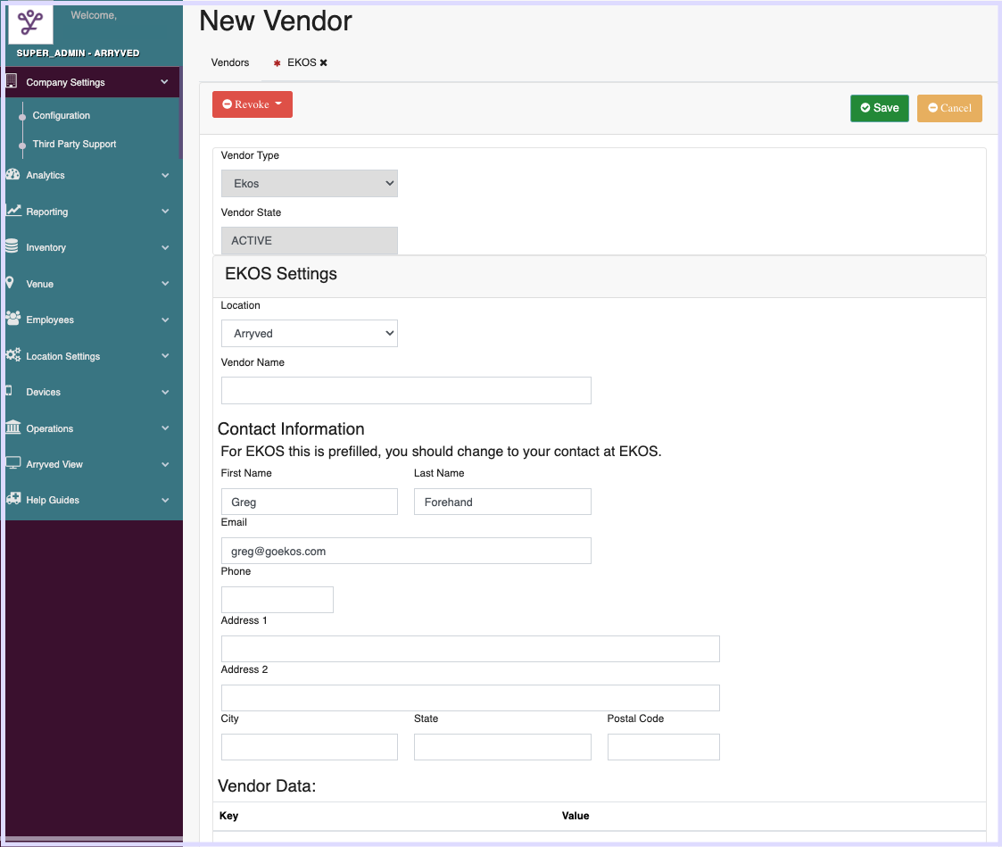Click the Employees group icon
Screen dimensions: 1002x847
point(12,319)
